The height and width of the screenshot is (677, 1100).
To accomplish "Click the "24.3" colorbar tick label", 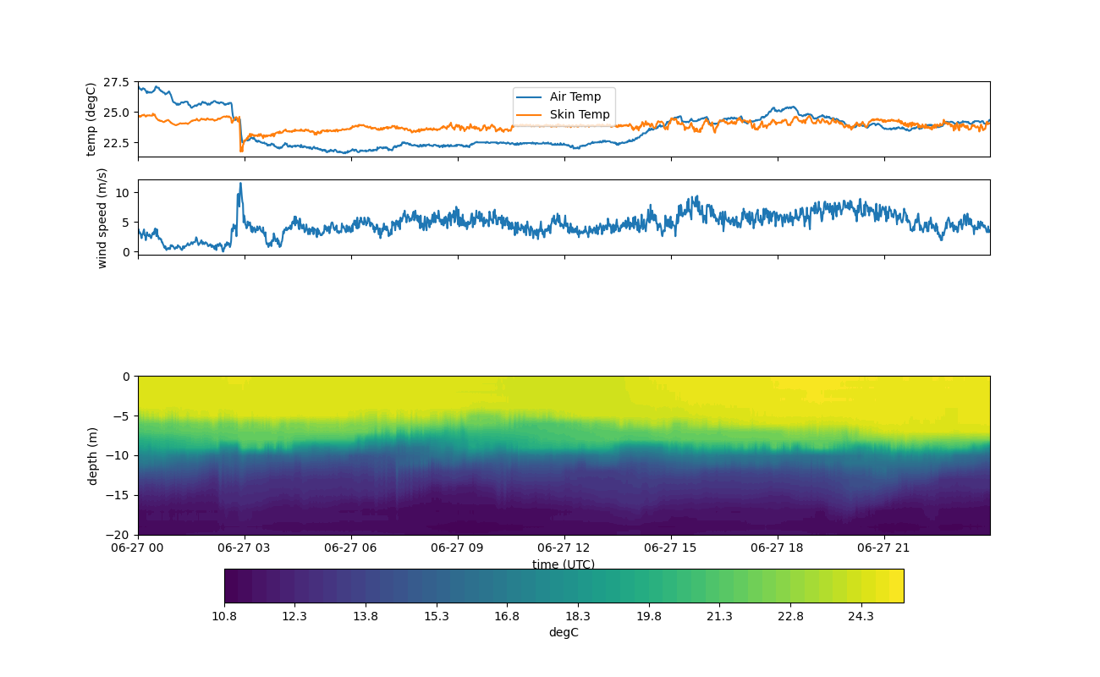I will coord(861,616).
